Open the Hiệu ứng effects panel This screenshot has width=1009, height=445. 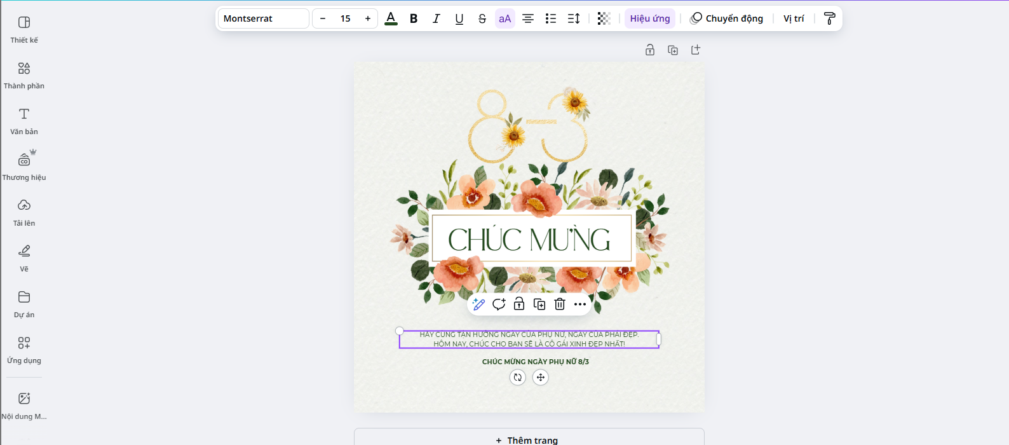(649, 18)
